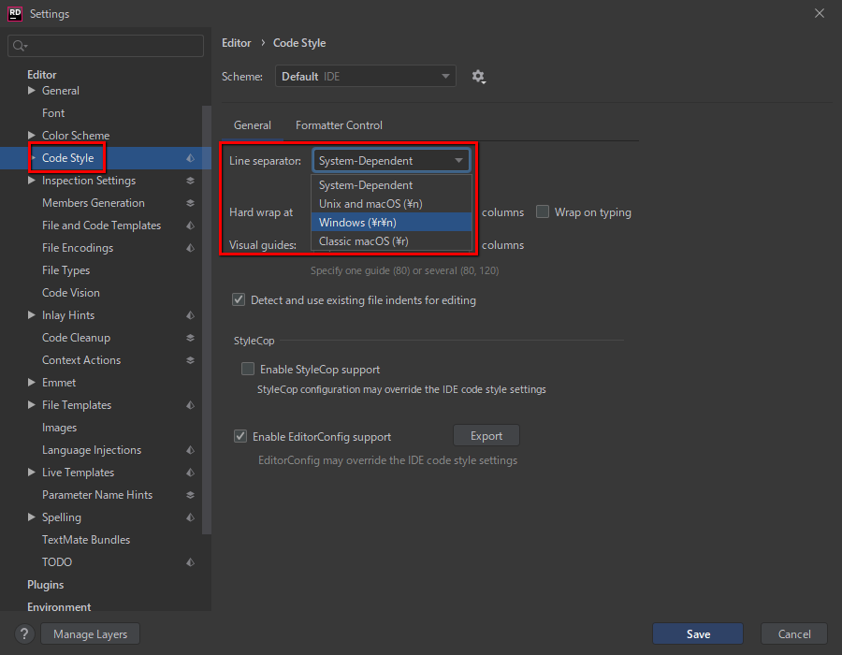Close the Settings dialog window

tap(820, 13)
